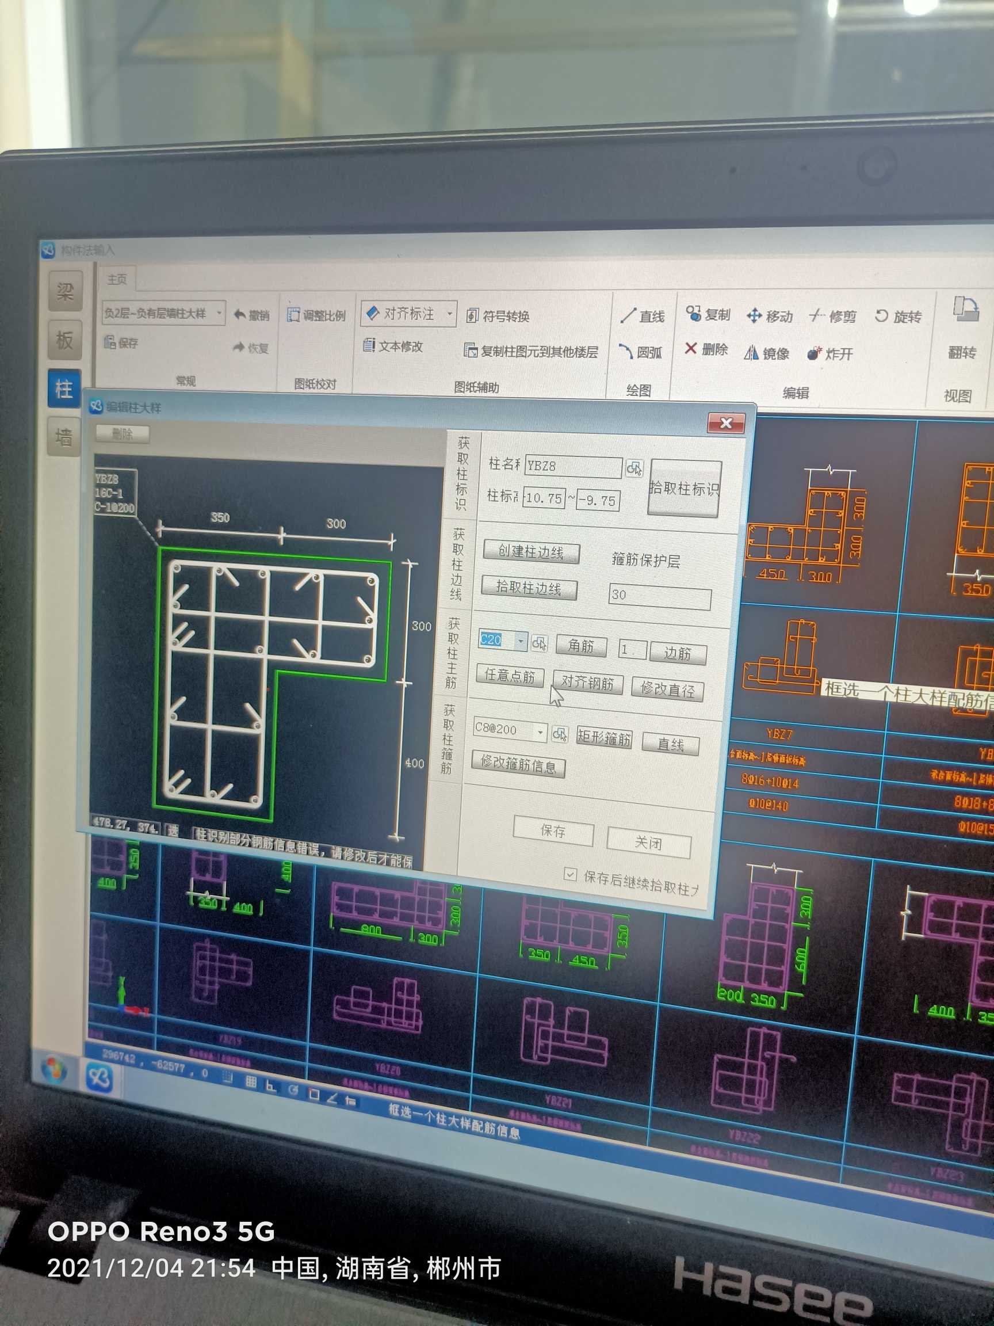Click 复制柱图元到其他楼层 tool

coord(532,351)
